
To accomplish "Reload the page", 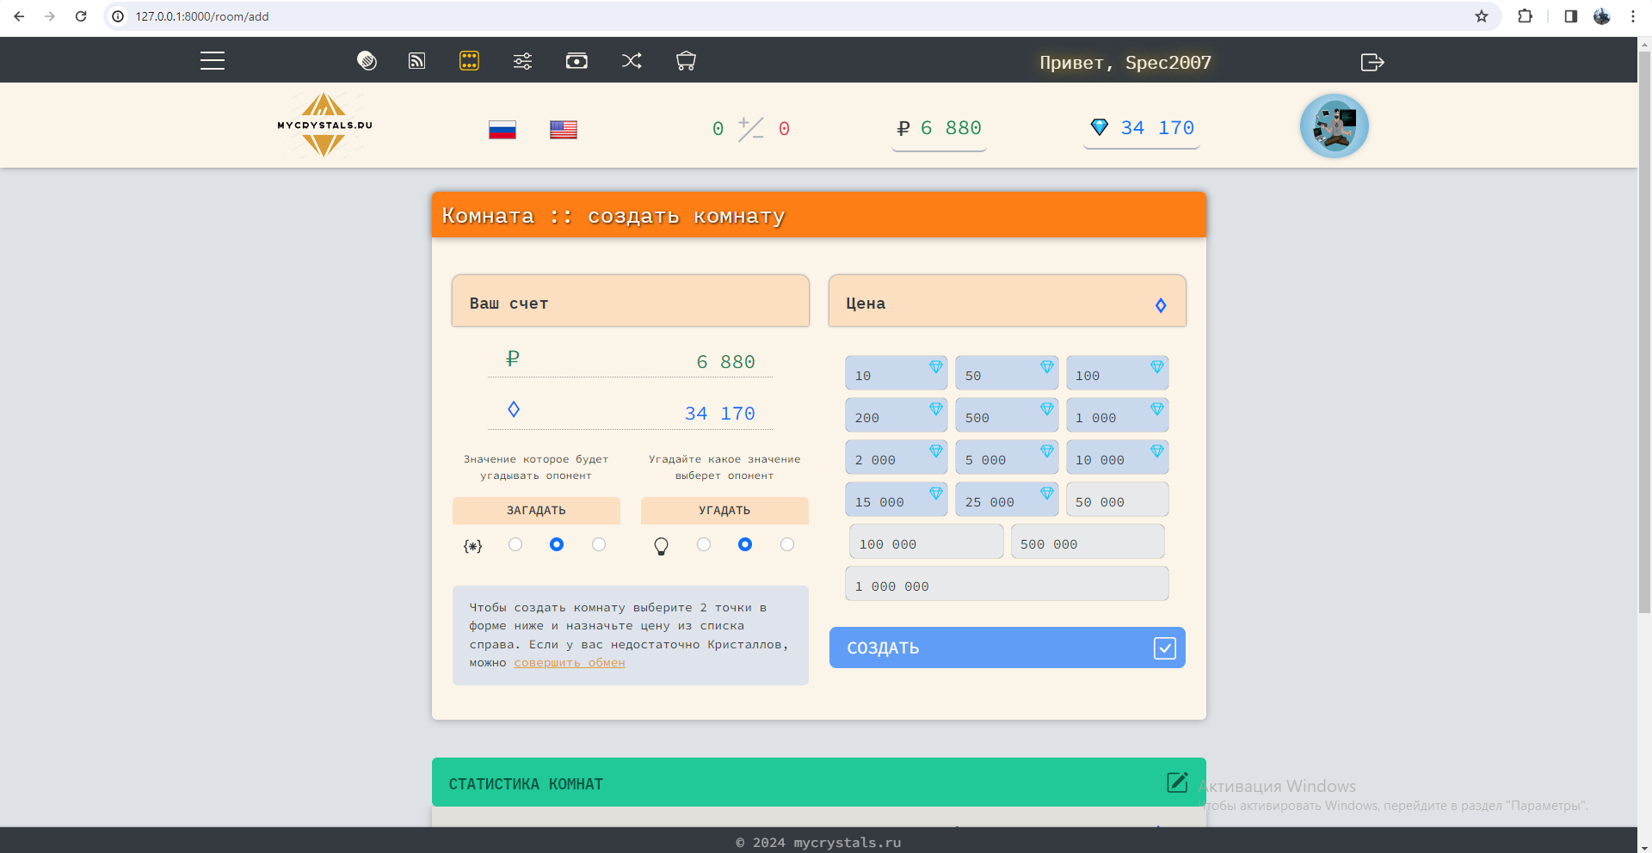I will 81,16.
